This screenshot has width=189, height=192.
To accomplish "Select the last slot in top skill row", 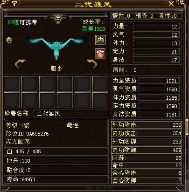I will pos(100,84).
